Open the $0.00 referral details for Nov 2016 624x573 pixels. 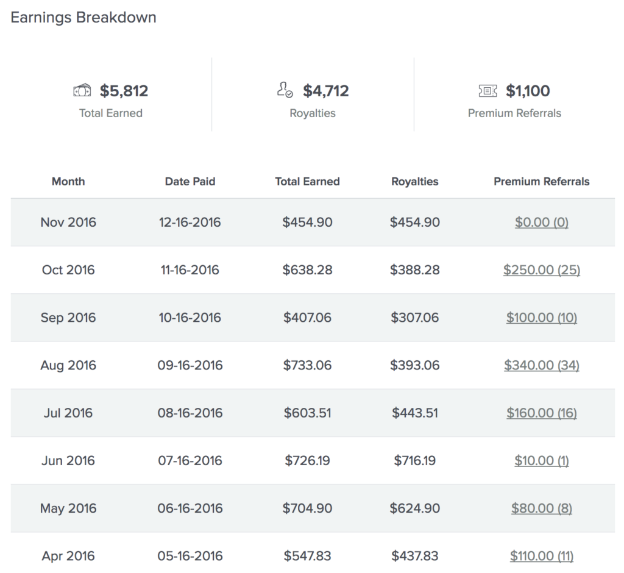pos(541,222)
